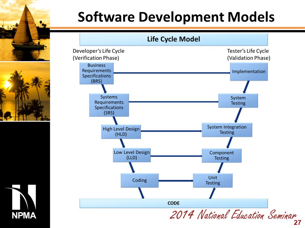Select the High Level Design (HLD) box
Image resolution: width=305 pixels, height=228 pixels.
click(121, 132)
